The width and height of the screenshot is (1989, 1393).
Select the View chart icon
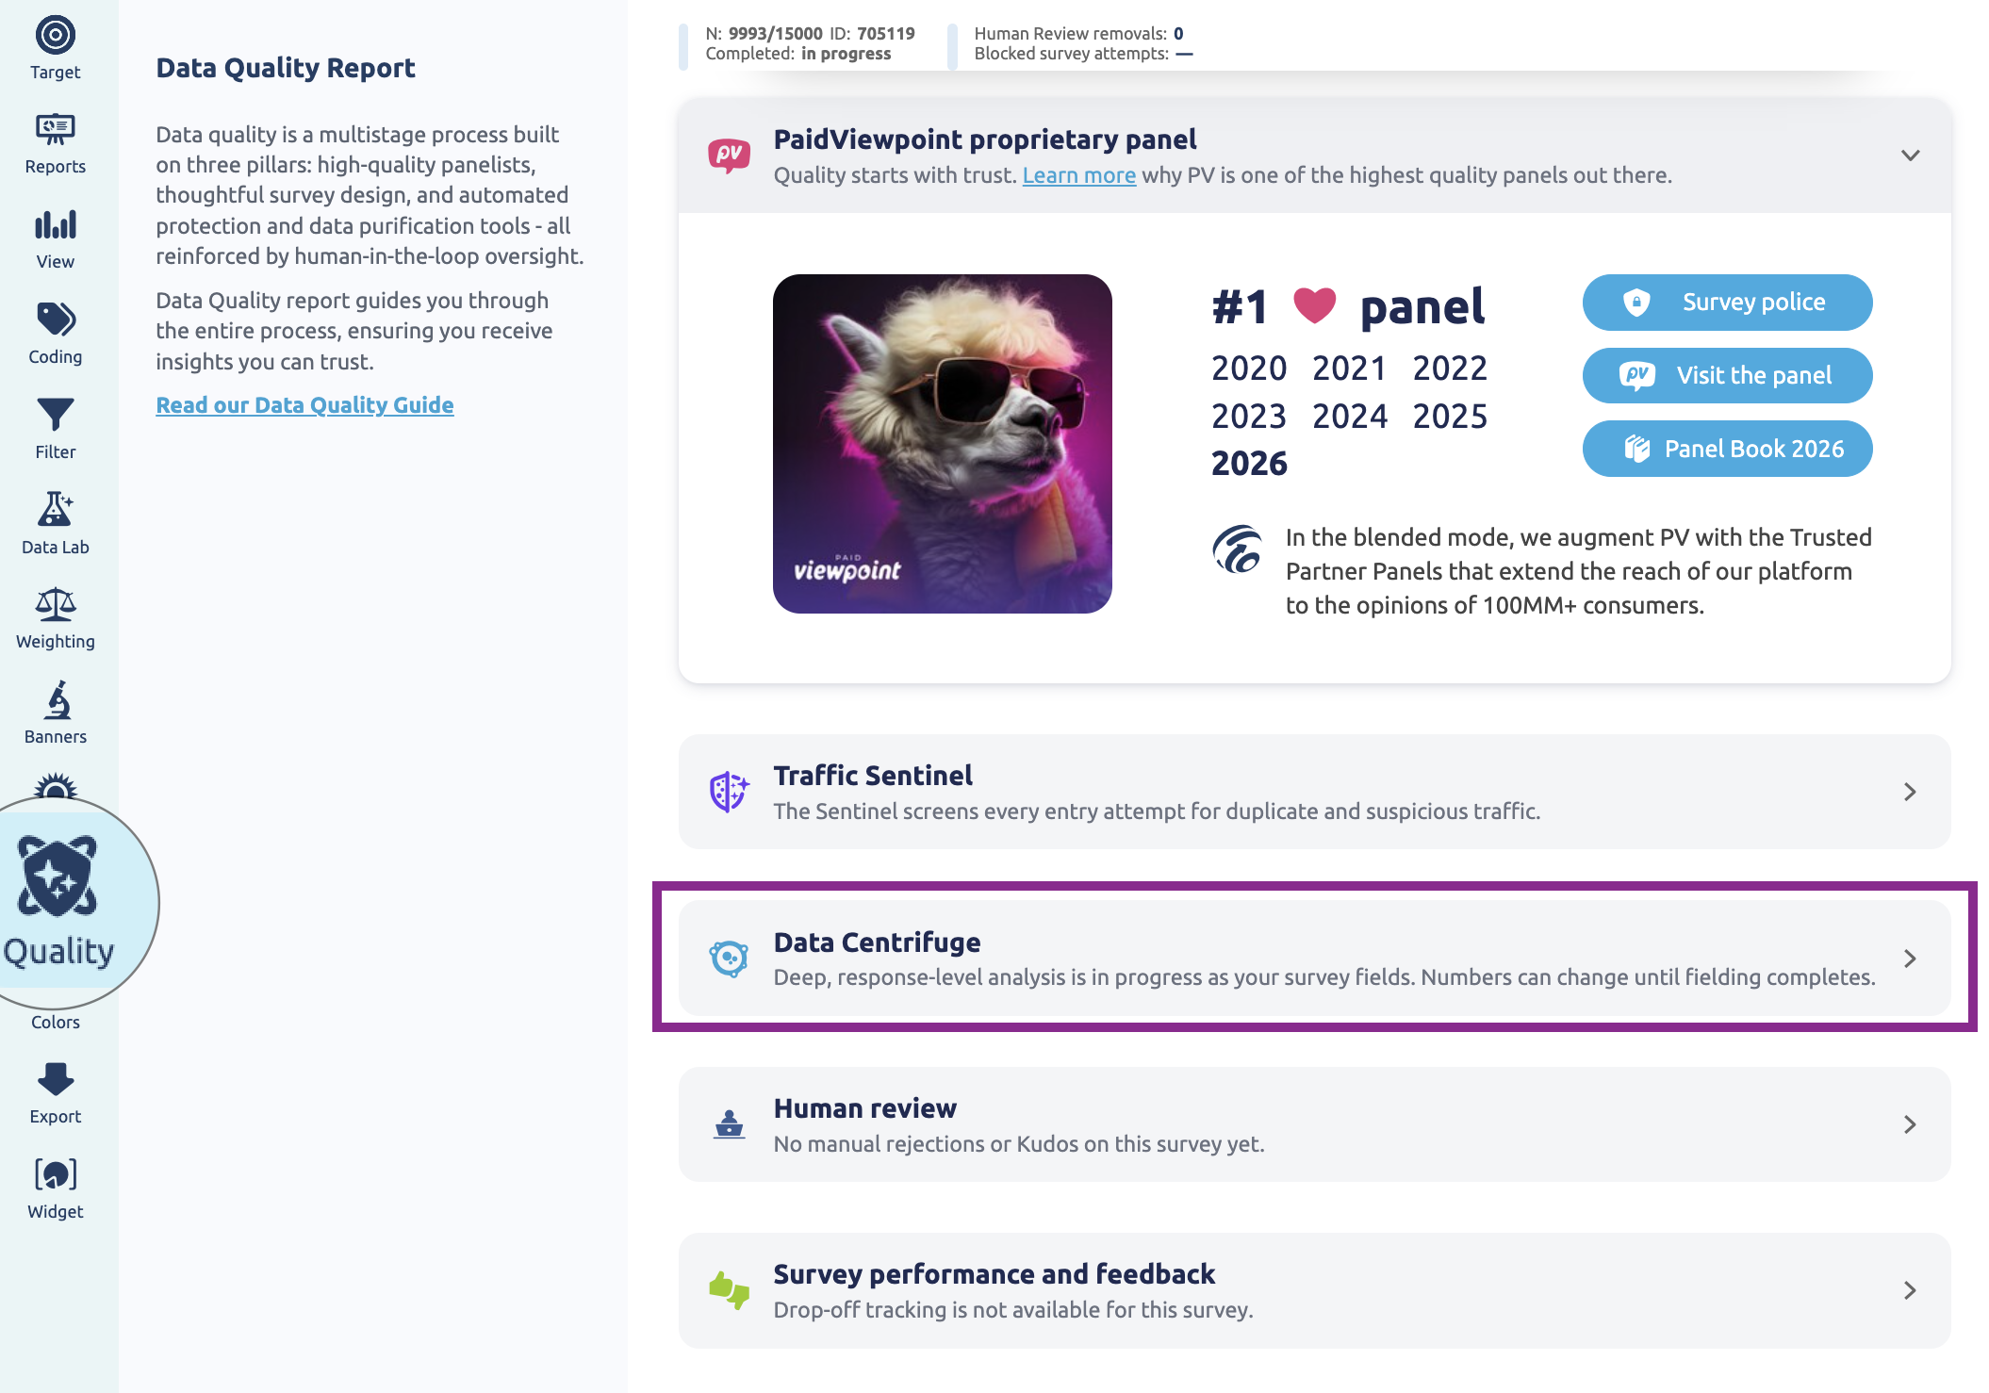[x=55, y=224]
